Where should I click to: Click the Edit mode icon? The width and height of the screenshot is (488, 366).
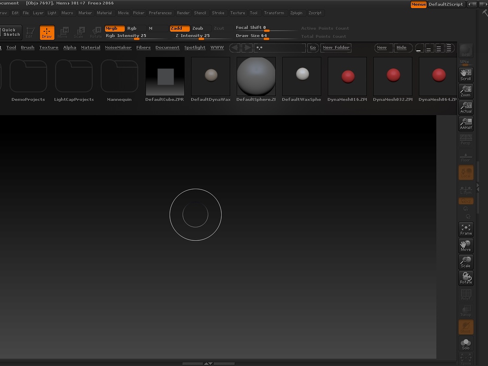pos(30,33)
